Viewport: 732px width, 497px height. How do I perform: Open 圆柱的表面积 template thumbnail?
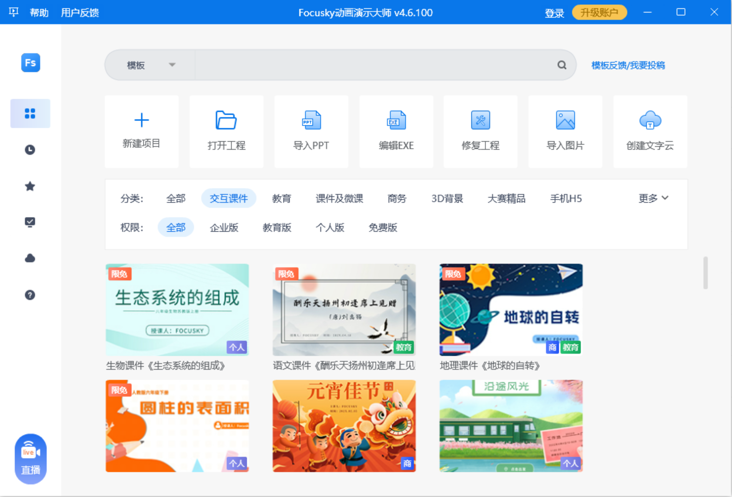(x=177, y=426)
